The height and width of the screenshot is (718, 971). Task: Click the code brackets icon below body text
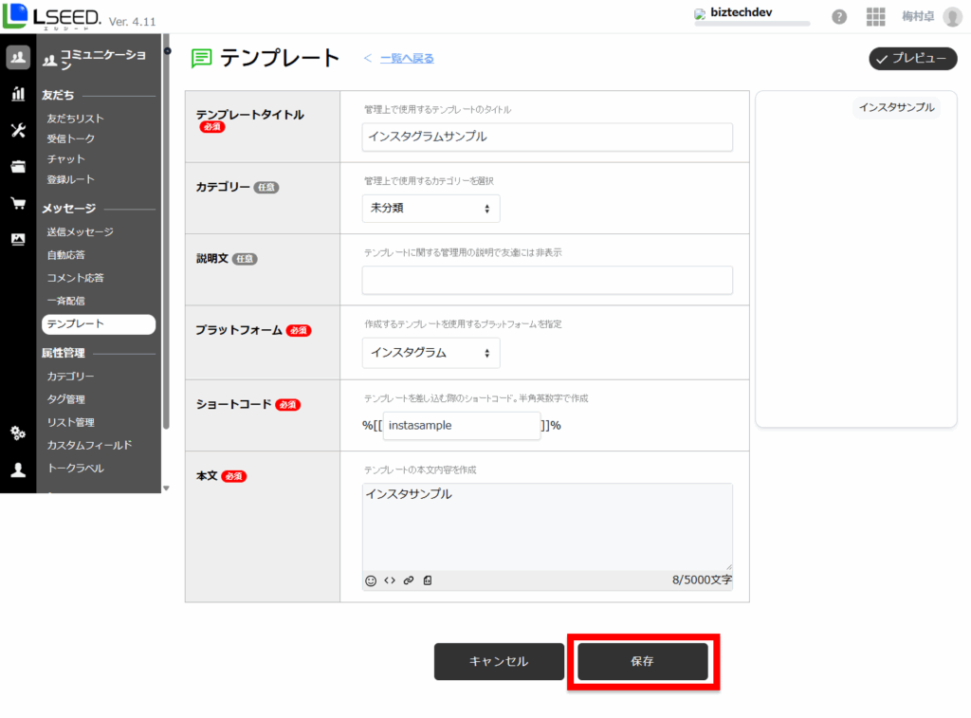390,580
